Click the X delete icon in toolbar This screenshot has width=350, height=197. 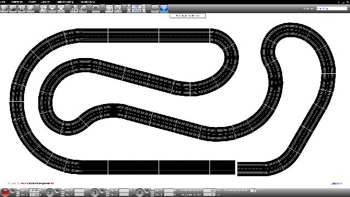point(61,9)
